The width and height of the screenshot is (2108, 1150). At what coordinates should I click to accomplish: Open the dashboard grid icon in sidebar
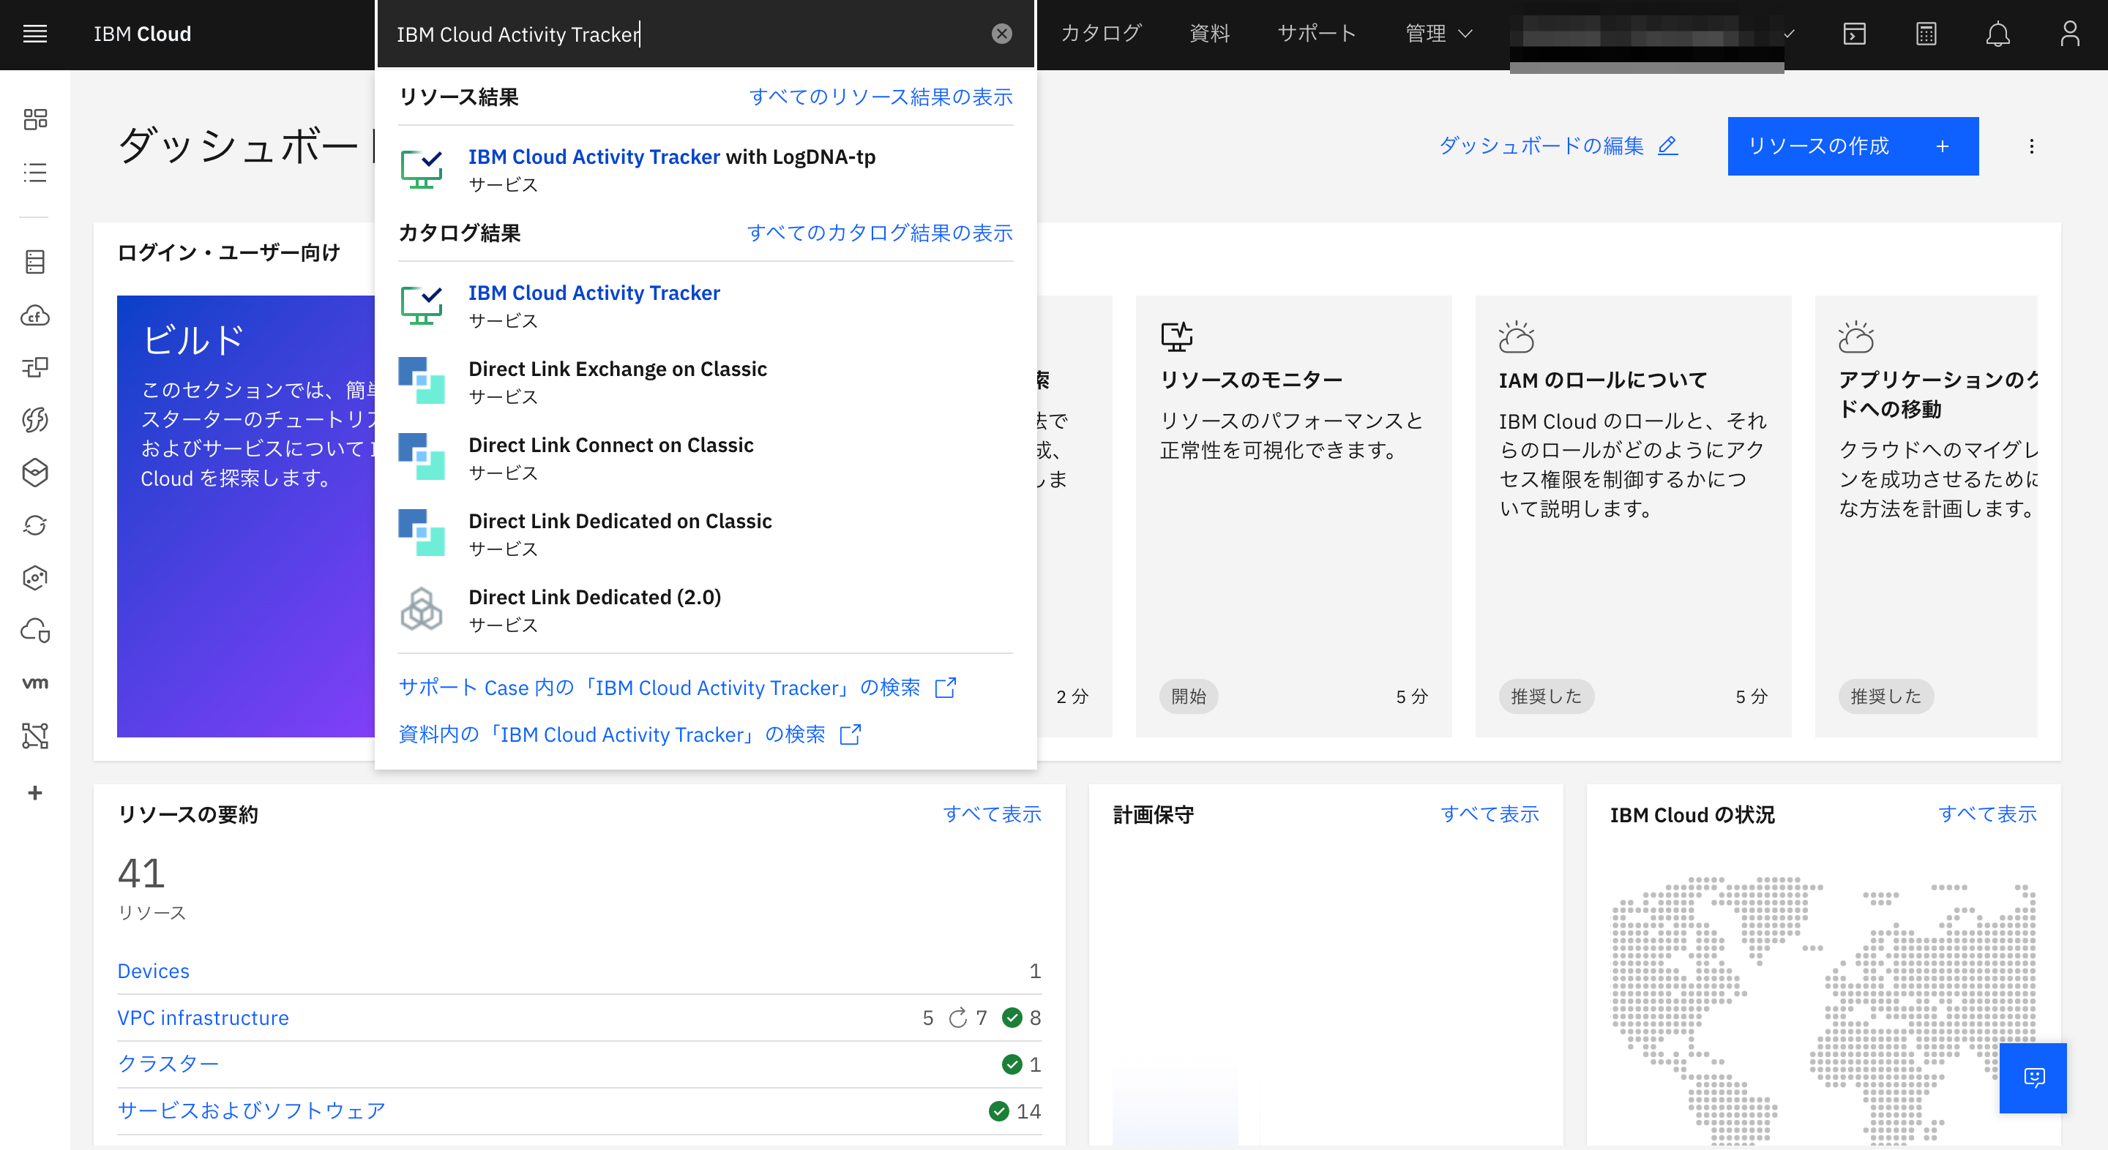[x=34, y=119]
